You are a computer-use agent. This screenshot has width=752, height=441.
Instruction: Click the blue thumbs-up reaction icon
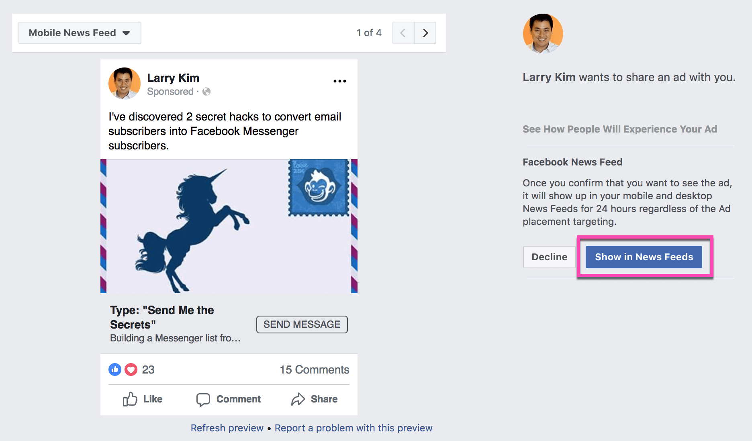115,370
